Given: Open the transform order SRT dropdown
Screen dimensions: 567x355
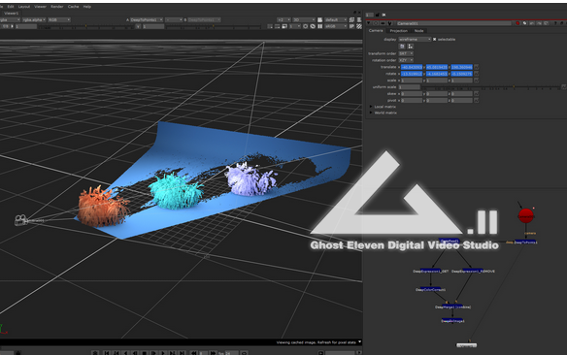Looking at the screenshot, I should 406,53.
